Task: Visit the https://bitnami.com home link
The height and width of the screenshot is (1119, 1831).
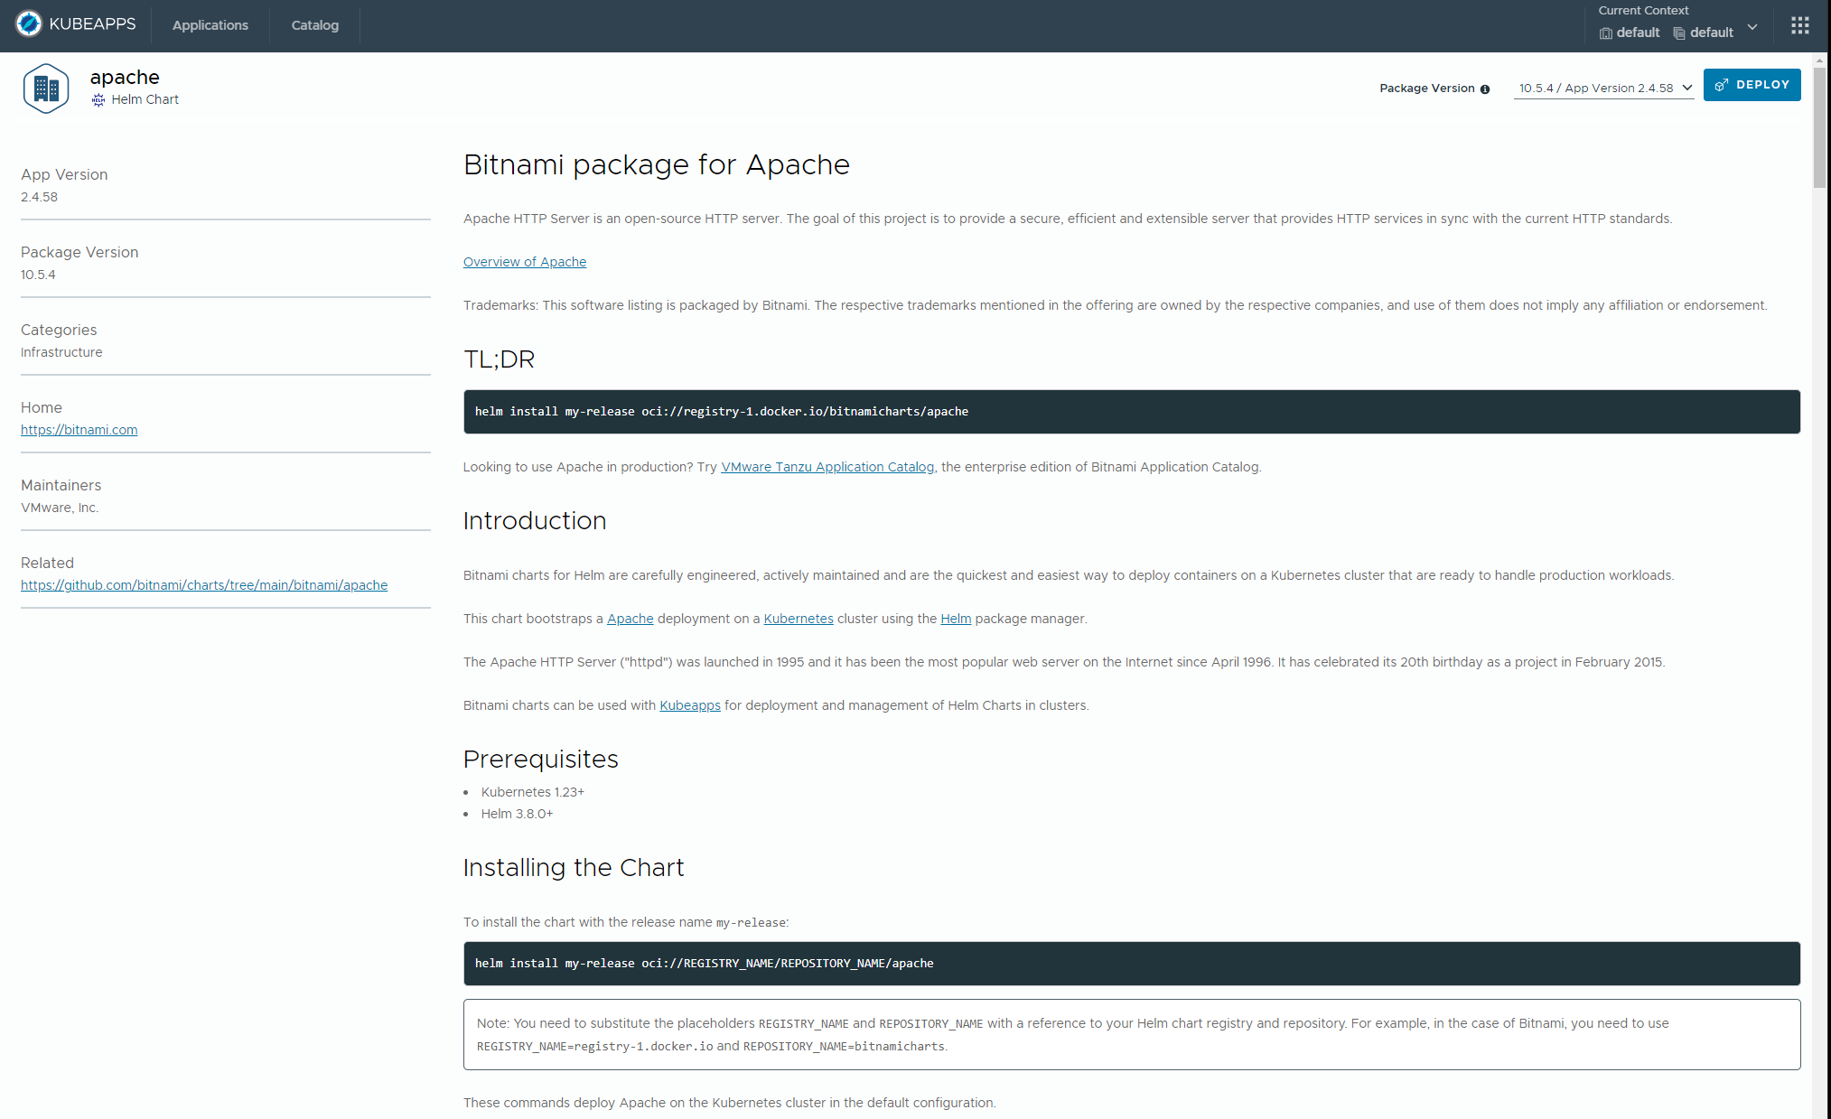Action: tap(79, 430)
